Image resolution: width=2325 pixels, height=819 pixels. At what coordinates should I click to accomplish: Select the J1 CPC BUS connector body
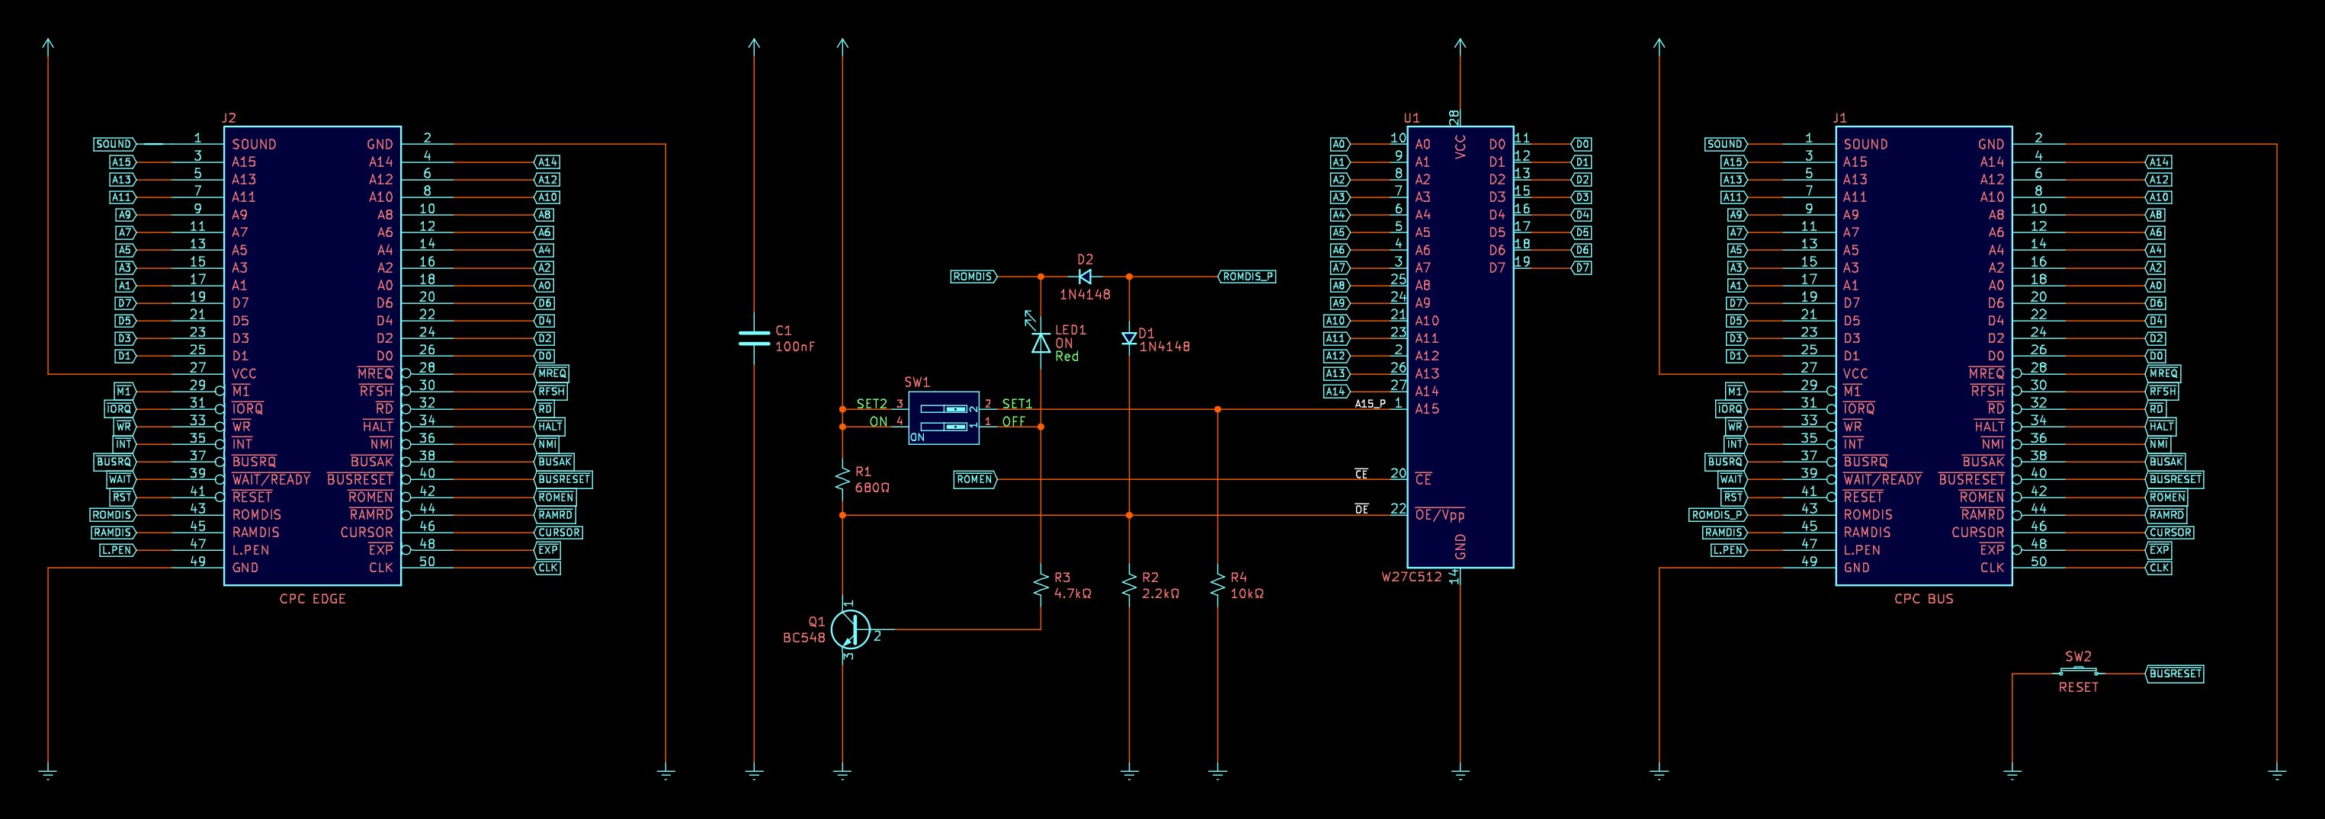(x=1923, y=355)
